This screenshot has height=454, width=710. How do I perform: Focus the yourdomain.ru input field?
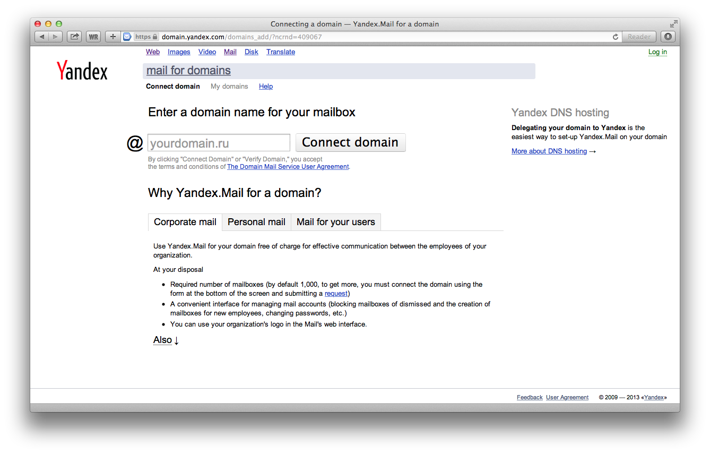pyautogui.click(x=219, y=143)
